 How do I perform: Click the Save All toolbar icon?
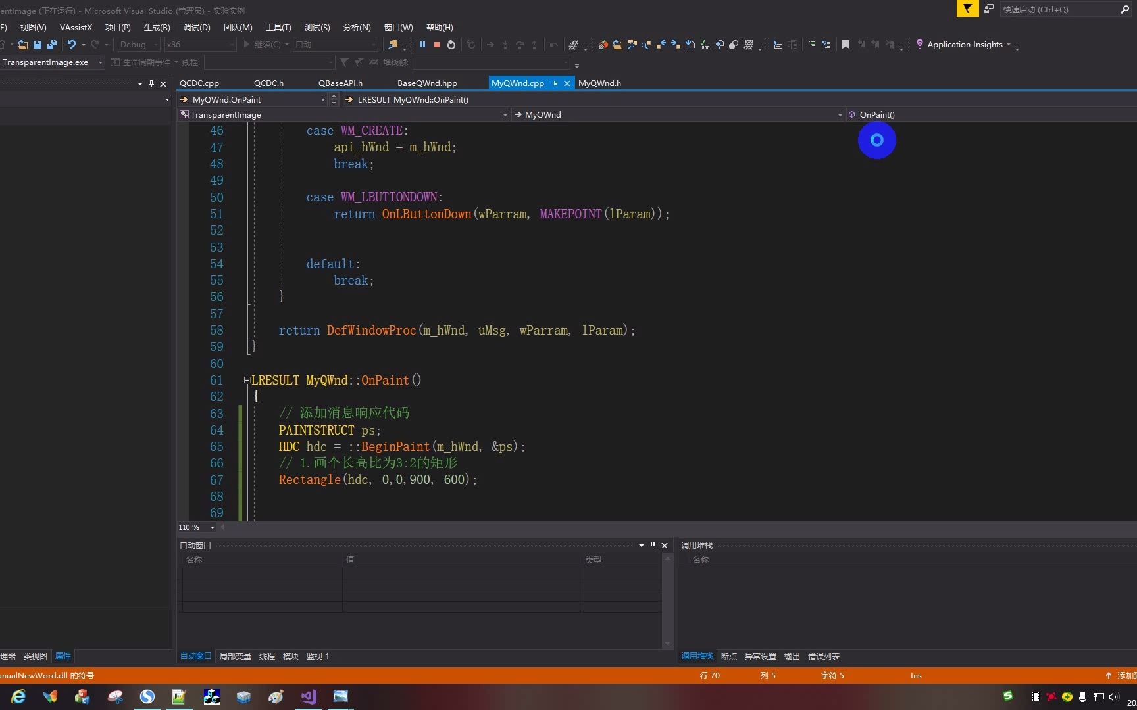pyautogui.click(x=51, y=45)
